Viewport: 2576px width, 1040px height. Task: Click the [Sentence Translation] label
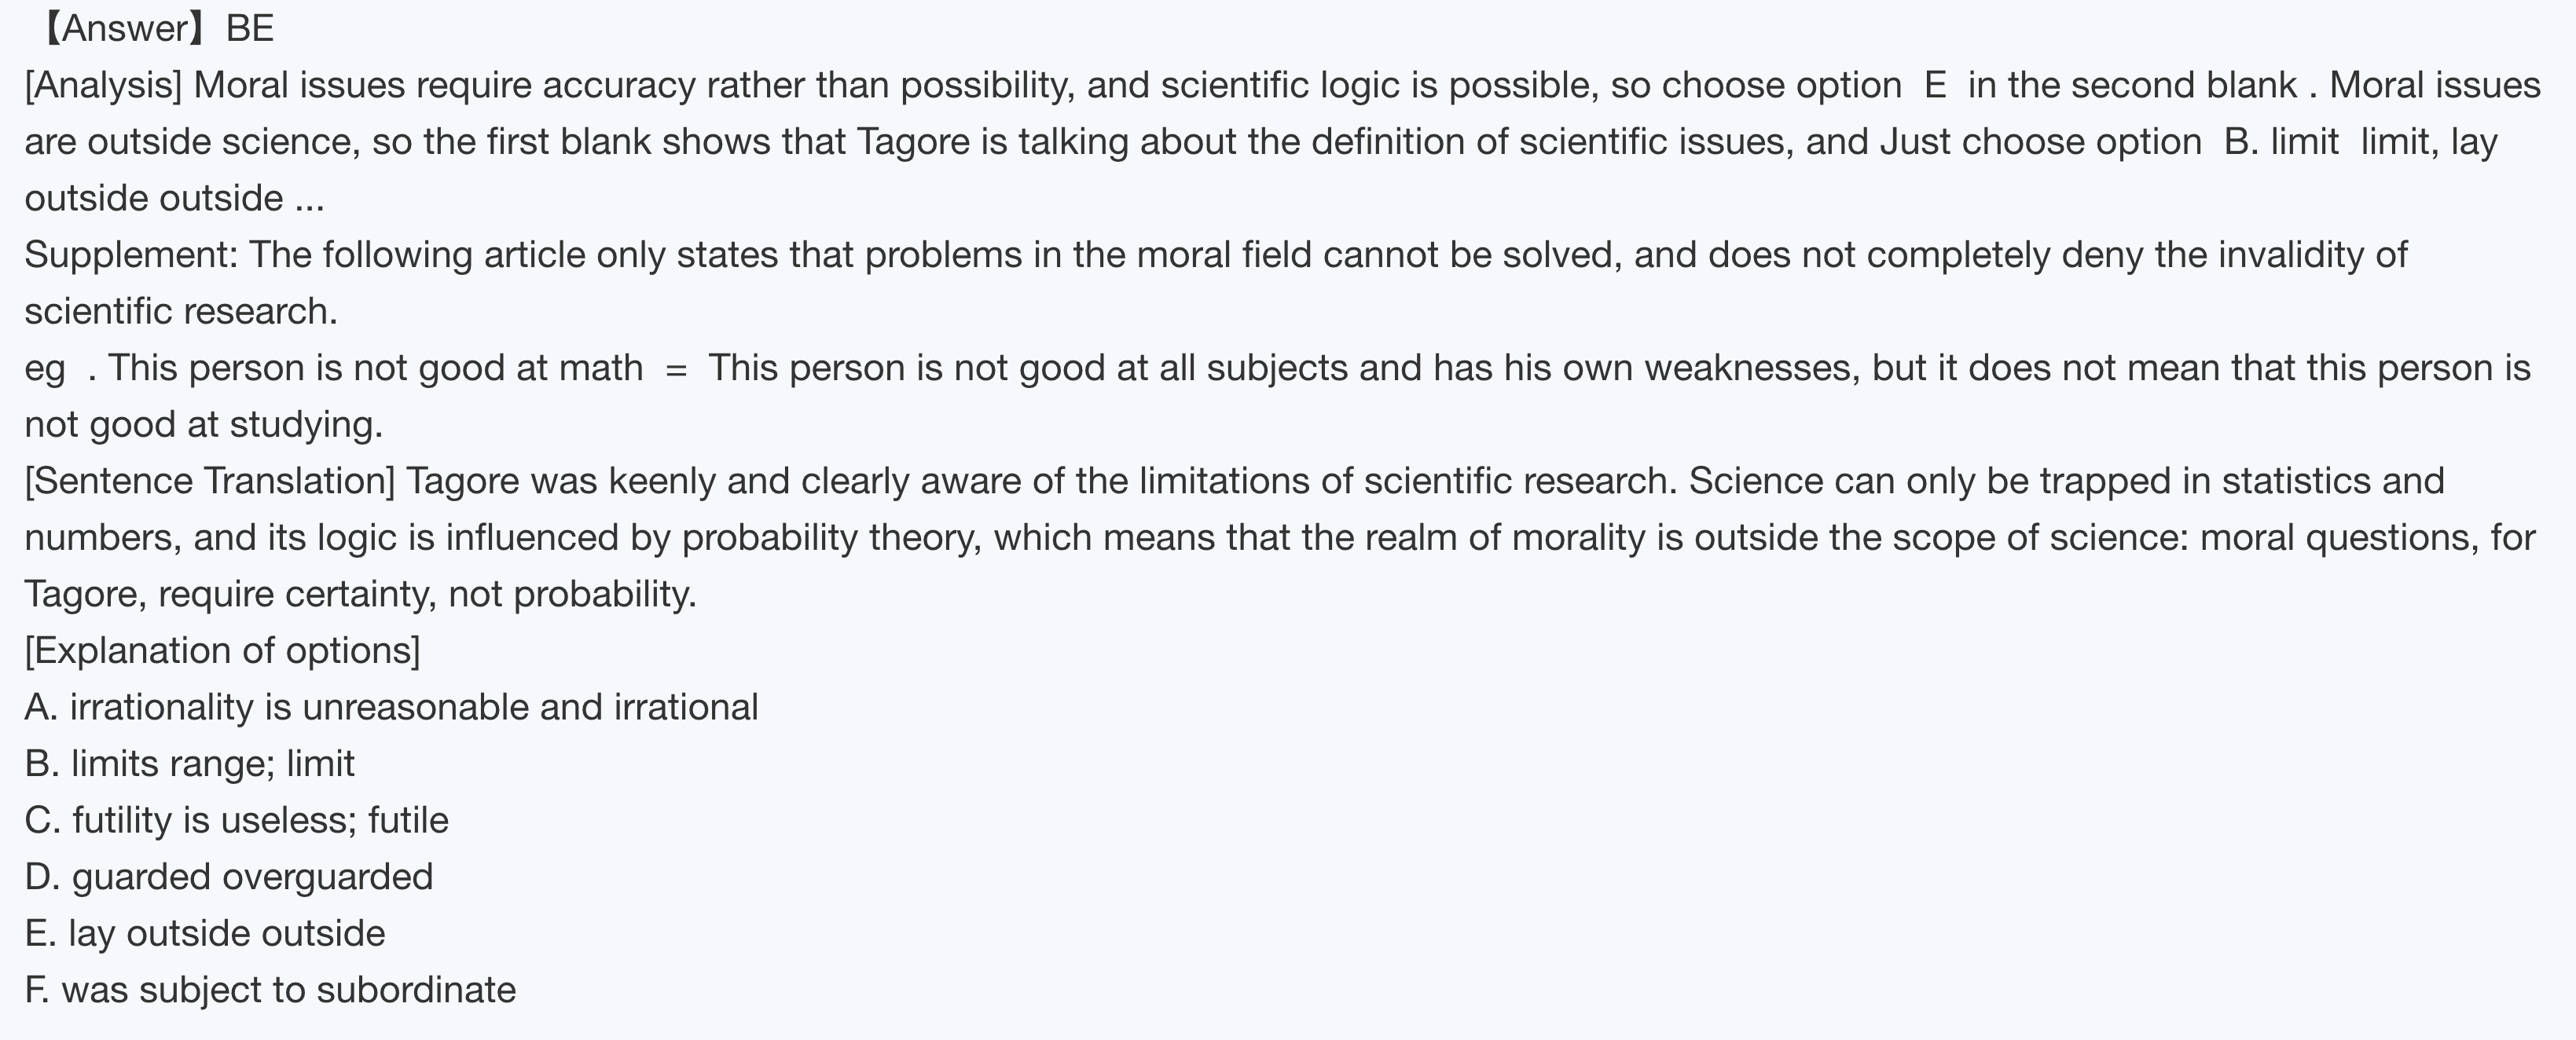(210, 481)
